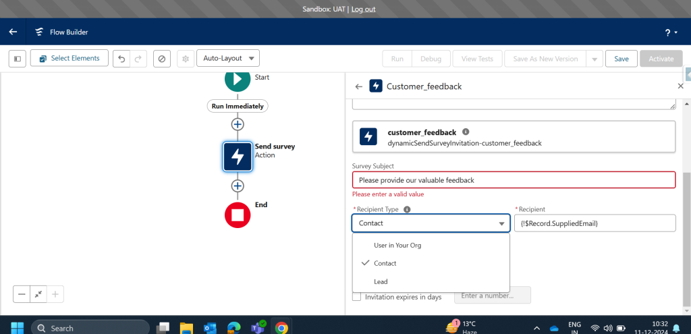Select User in Your Org option
The image size is (691, 334).
pyautogui.click(x=397, y=246)
